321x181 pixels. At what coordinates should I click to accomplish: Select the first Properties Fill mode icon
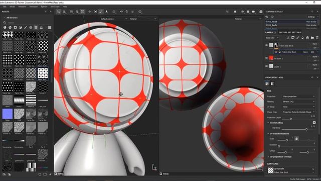coord(267,84)
